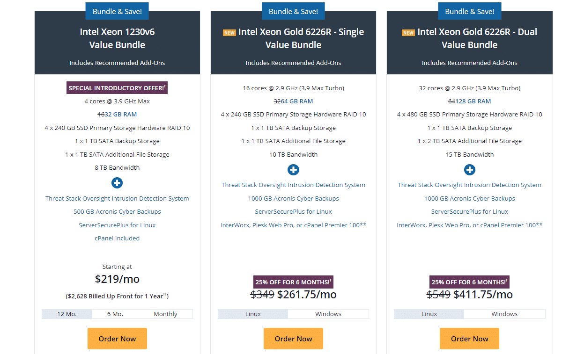584x354 pixels.
Task: Select Linux for the Dual bundle
Action: pyautogui.click(x=429, y=314)
